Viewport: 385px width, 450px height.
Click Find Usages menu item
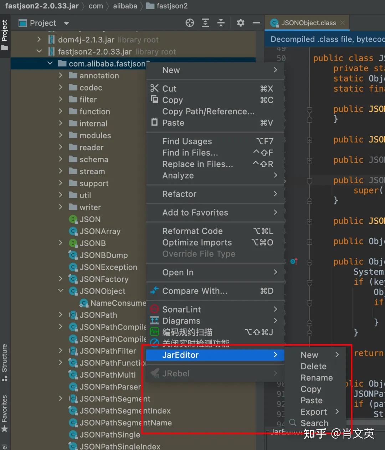(187, 141)
